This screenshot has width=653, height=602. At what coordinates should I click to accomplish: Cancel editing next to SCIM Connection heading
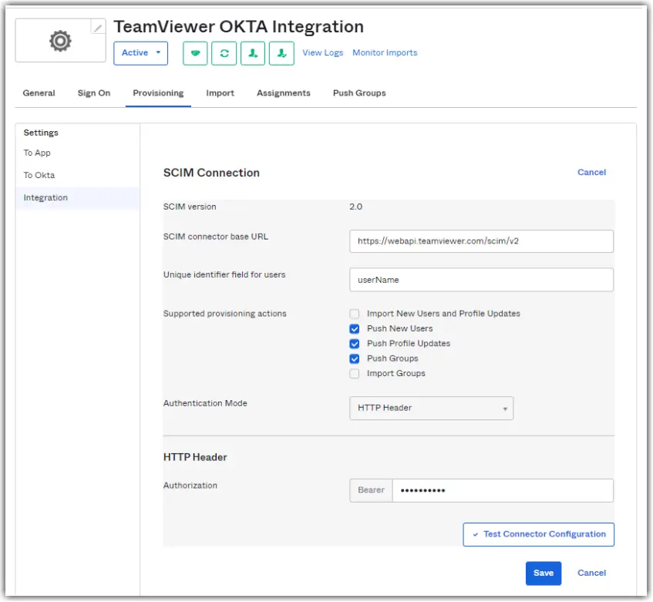[x=591, y=173]
